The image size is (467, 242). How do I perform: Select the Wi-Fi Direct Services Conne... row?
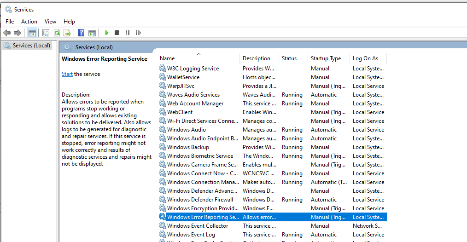[273, 121]
